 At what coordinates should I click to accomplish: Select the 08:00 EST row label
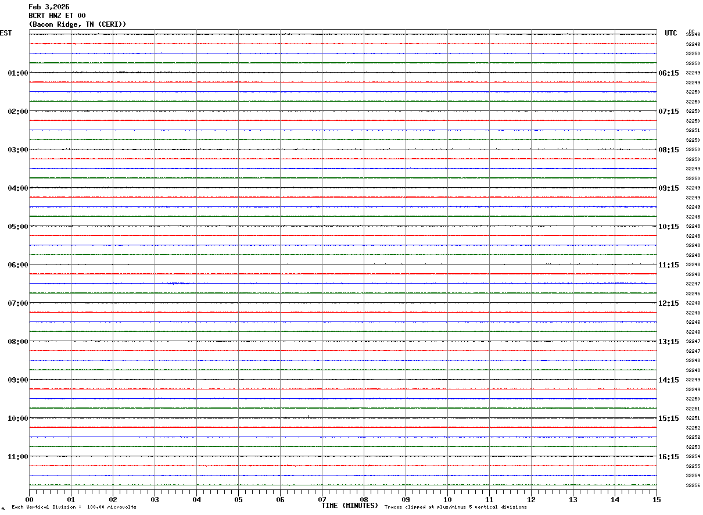pos(18,342)
